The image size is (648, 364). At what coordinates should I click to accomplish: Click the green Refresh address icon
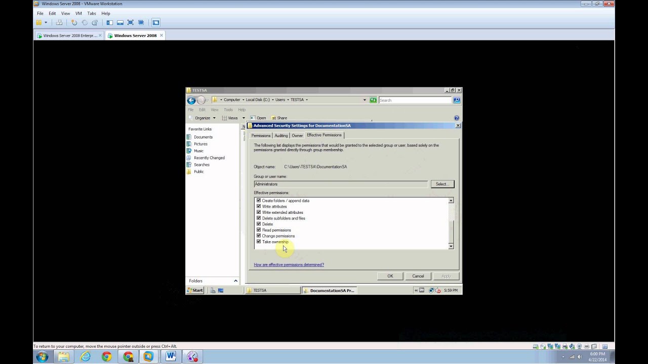tap(373, 100)
